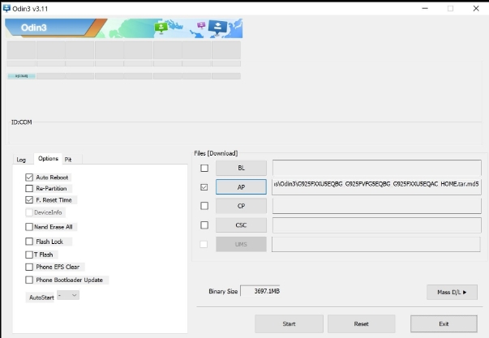Image resolution: width=489 pixels, height=338 pixels.
Task: Open the Pit tab
Action: 68,160
